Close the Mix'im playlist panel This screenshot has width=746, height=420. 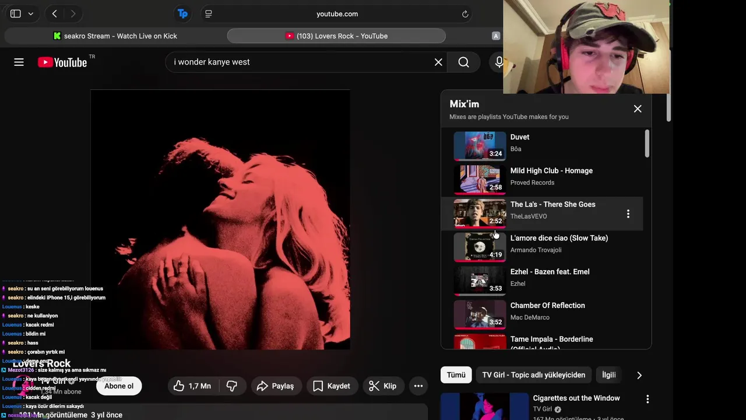click(x=638, y=108)
